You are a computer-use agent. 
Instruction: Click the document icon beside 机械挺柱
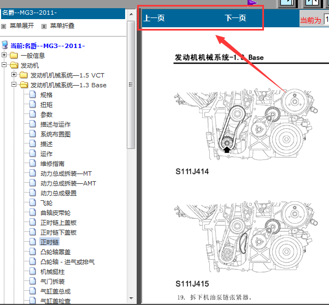(33, 272)
